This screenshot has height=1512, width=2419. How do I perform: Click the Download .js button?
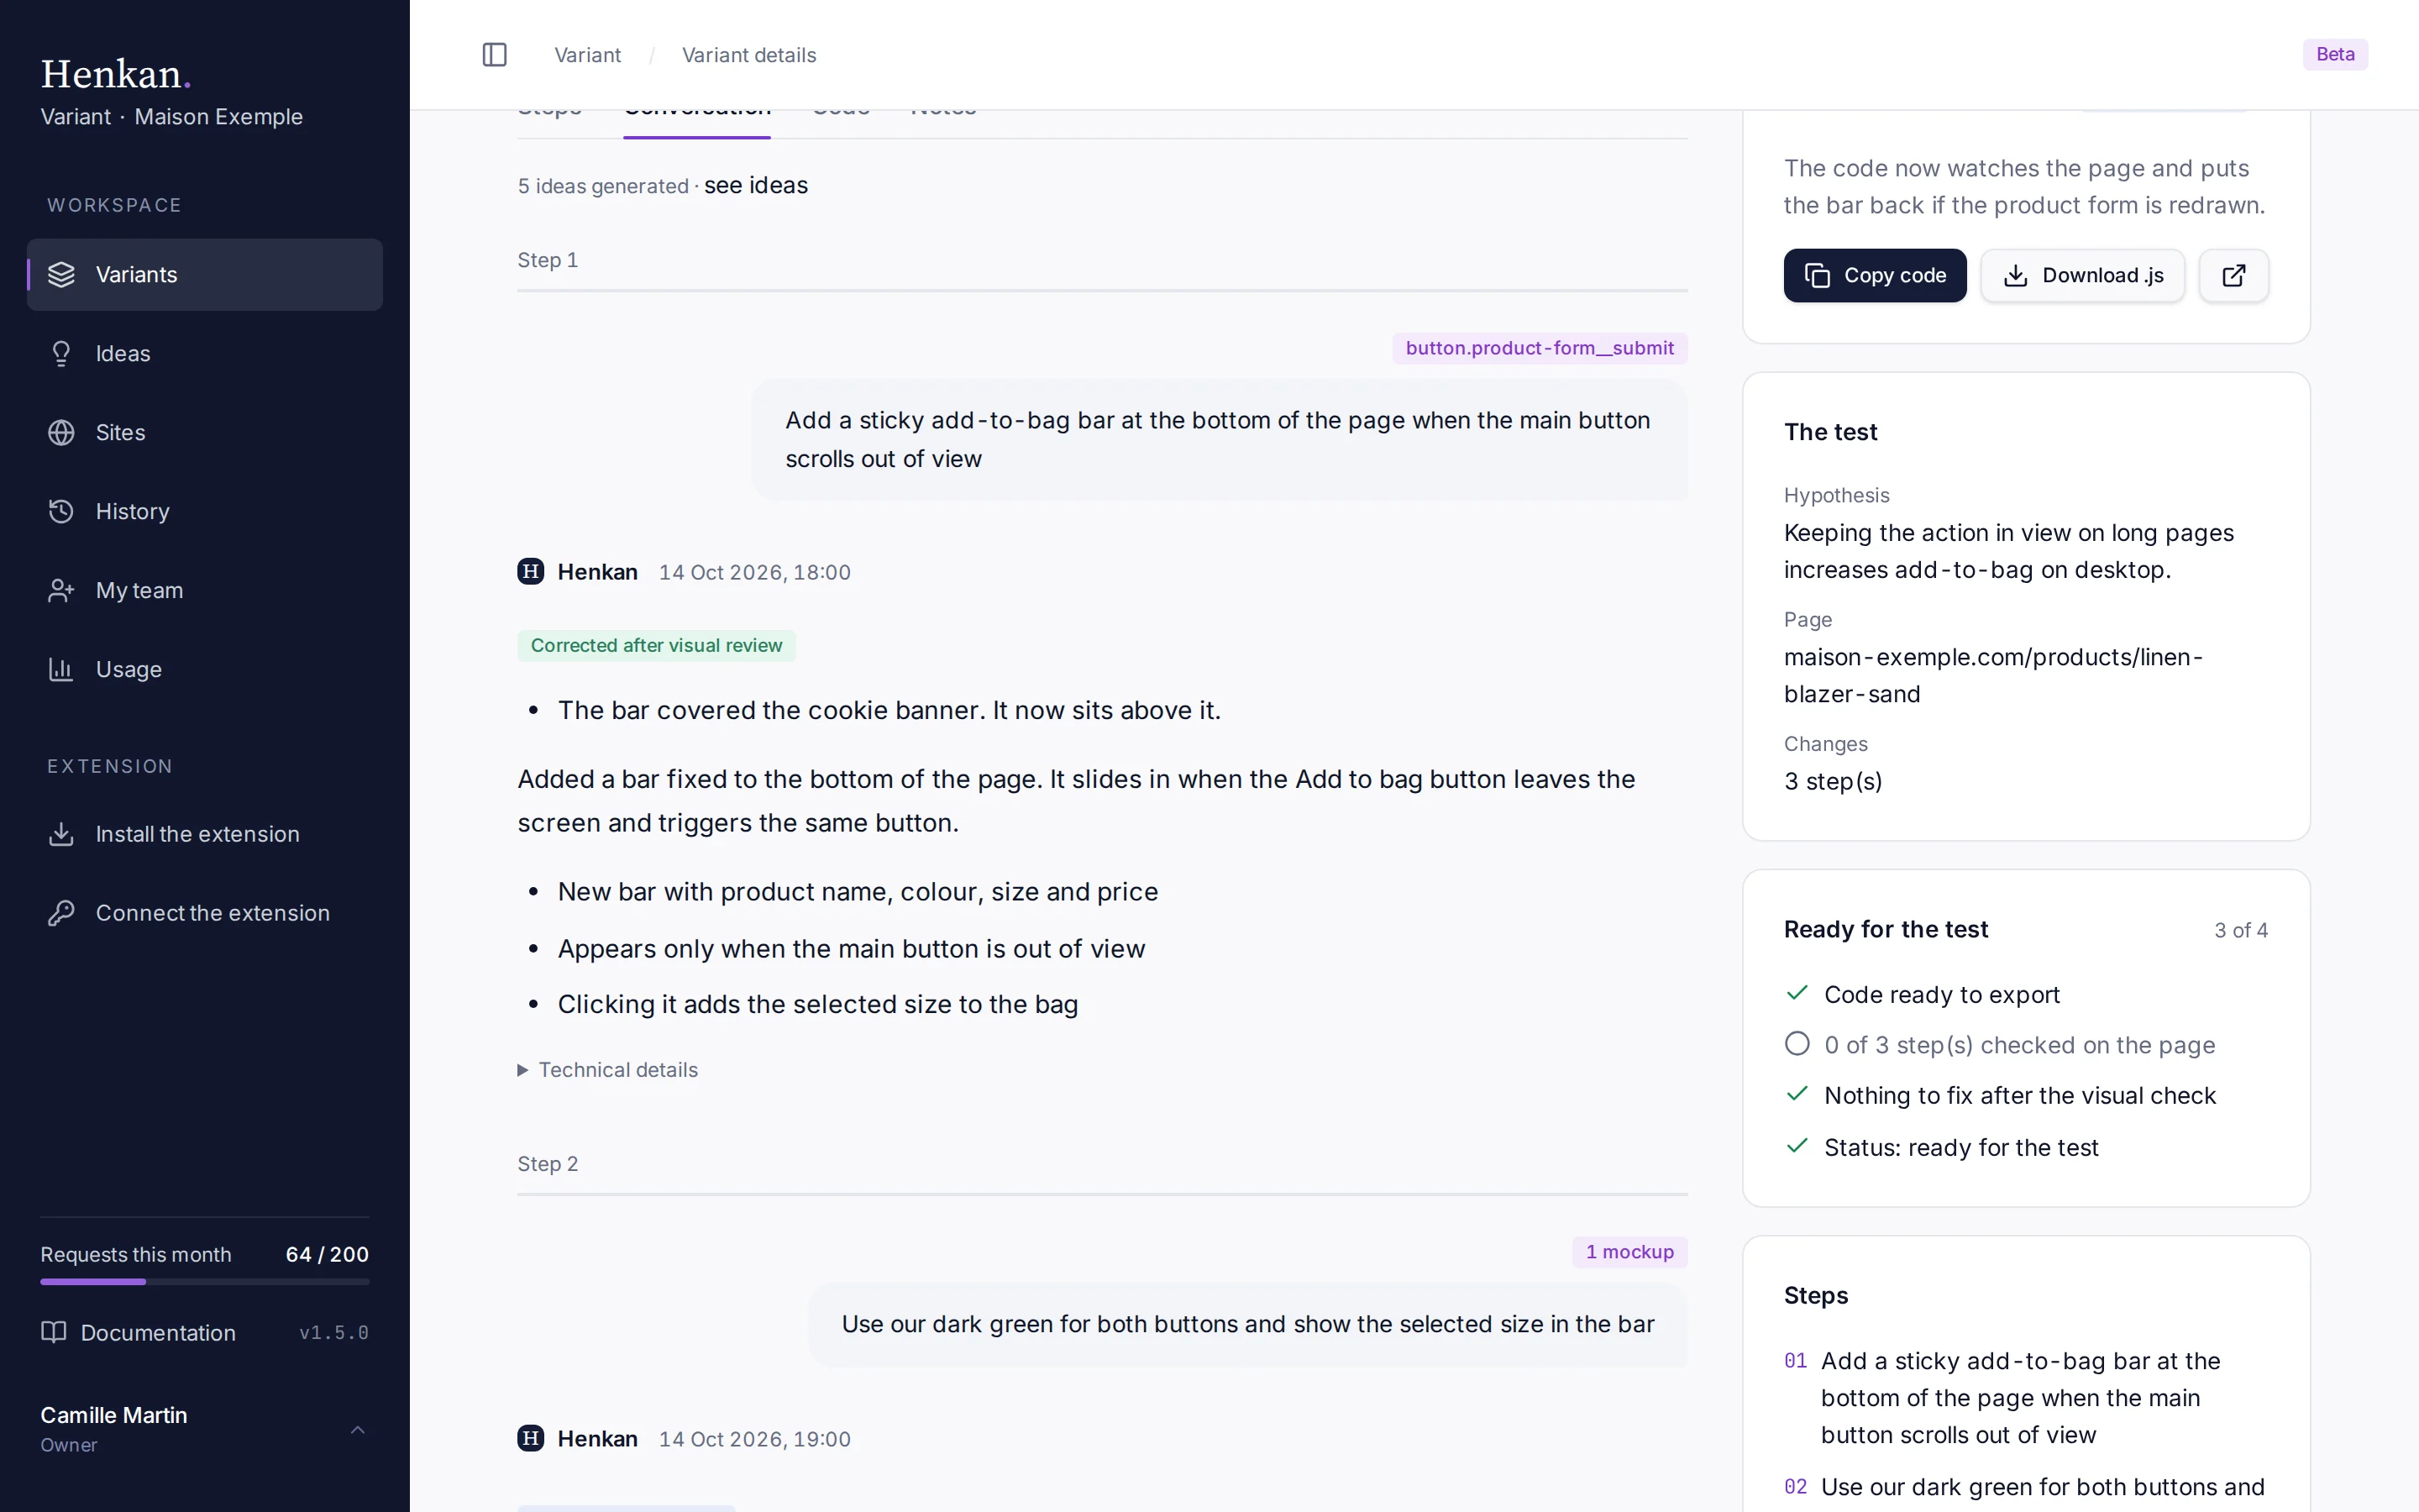tap(2082, 275)
